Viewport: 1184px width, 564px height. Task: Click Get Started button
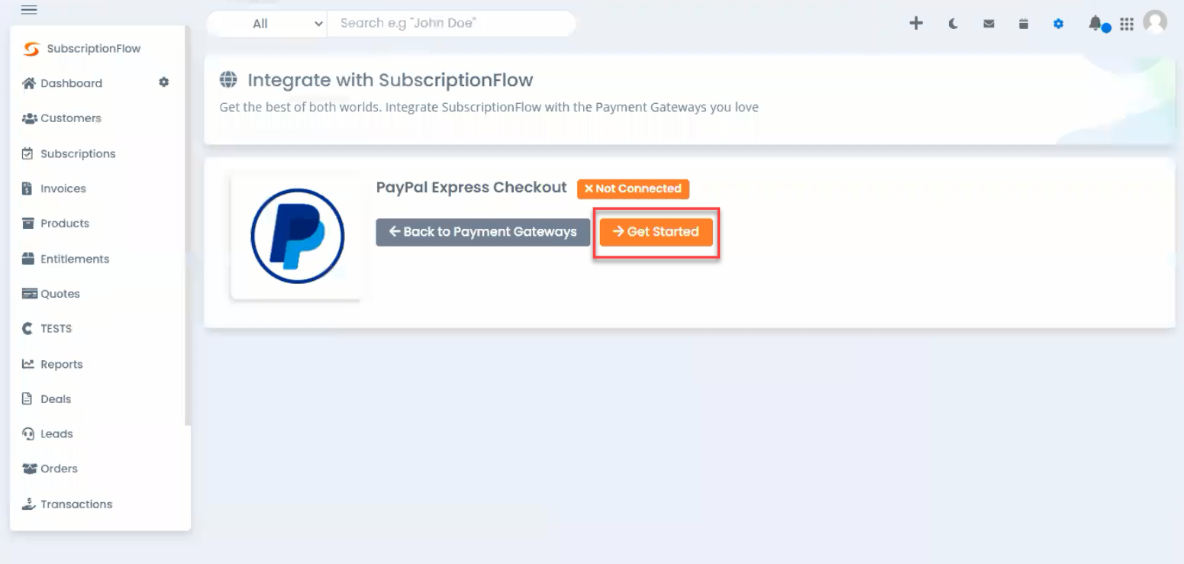click(x=657, y=232)
